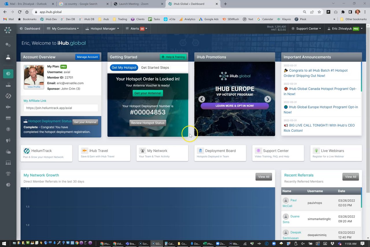Open iHub Global Europe Hotspot Program announcement
The height and width of the screenshot is (247, 370).
coord(321,109)
